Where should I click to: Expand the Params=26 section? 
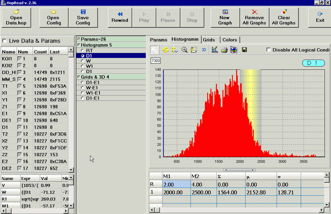coord(79,39)
